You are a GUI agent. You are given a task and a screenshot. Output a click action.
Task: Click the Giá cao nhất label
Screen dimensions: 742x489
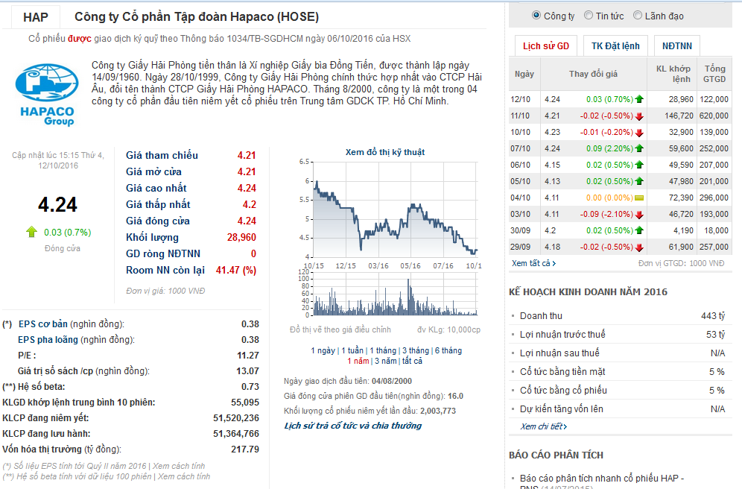coord(156,189)
